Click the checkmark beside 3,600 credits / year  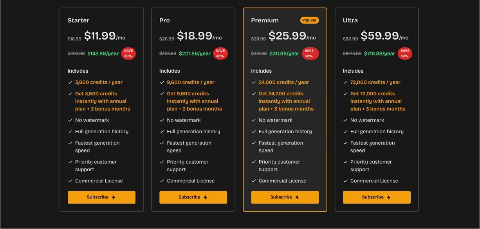(70, 82)
